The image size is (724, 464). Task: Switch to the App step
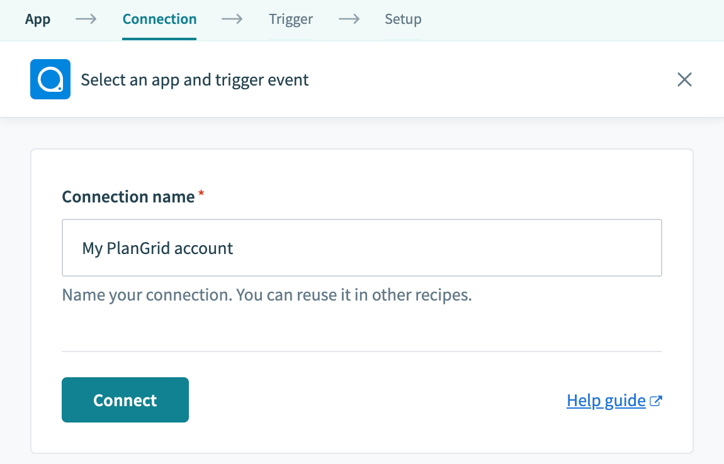tap(37, 19)
